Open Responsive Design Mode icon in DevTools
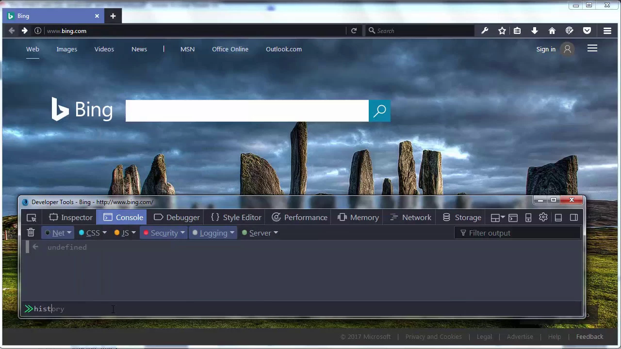The width and height of the screenshot is (621, 349). click(x=528, y=218)
